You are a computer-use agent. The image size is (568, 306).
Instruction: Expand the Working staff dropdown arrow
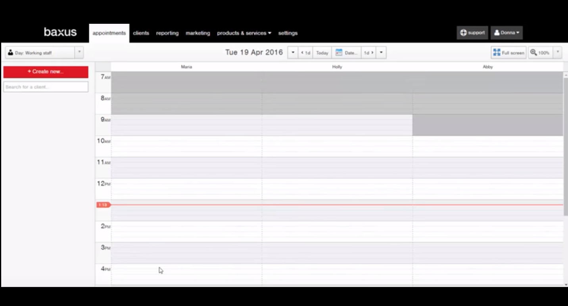pyautogui.click(x=79, y=53)
